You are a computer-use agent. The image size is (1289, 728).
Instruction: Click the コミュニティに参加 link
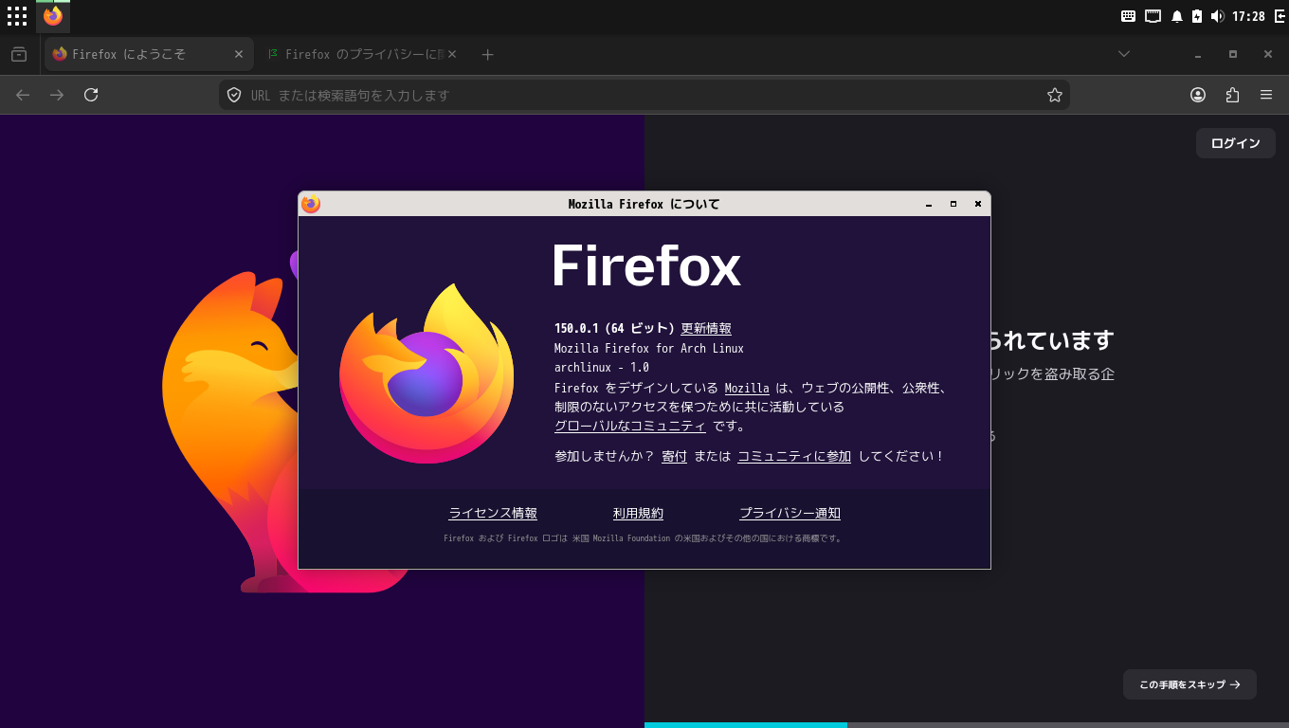coord(794,456)
